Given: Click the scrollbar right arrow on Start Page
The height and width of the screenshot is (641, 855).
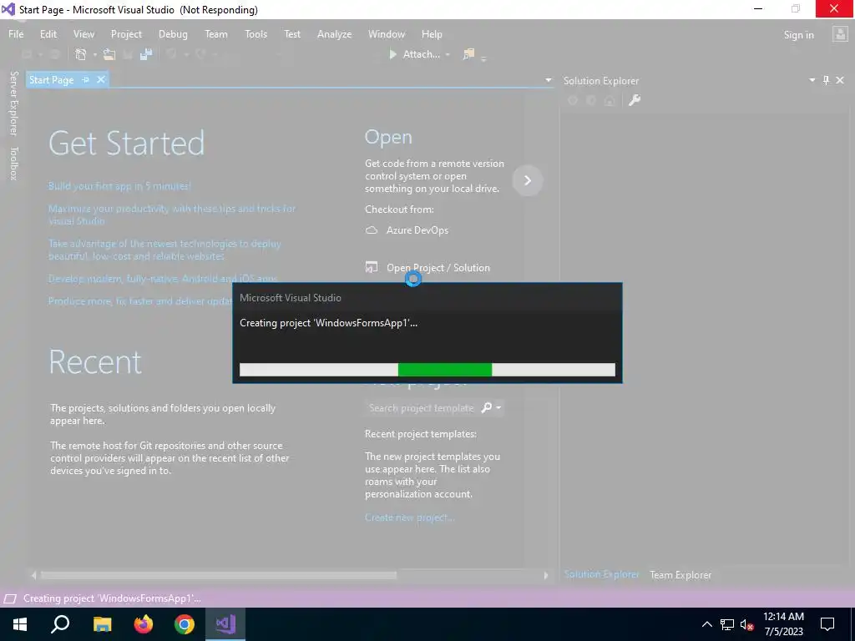Looking at the screenshot, I should (546, 575).
